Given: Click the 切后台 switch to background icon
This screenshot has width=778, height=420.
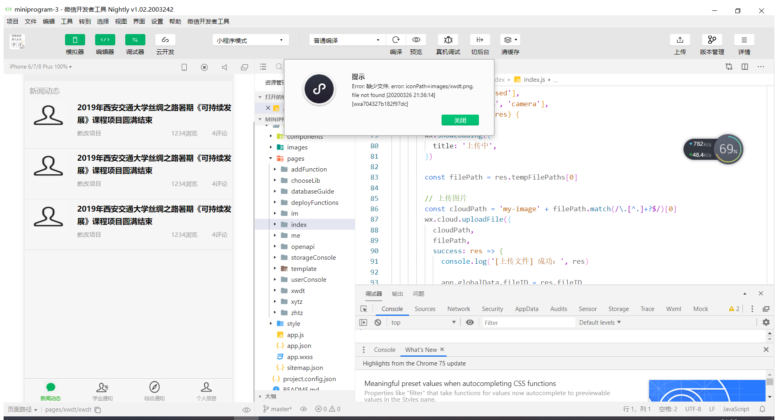Looking at the screenshot, I should 480,40.
